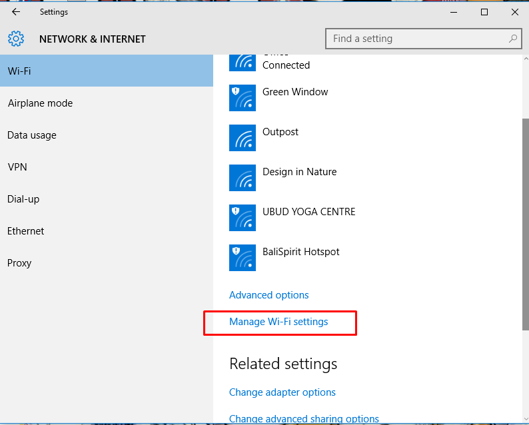Image resolution: width=529 pixels, height=425 pixels.
Task: Click the search magnifier icon
Action: point(513,39)
